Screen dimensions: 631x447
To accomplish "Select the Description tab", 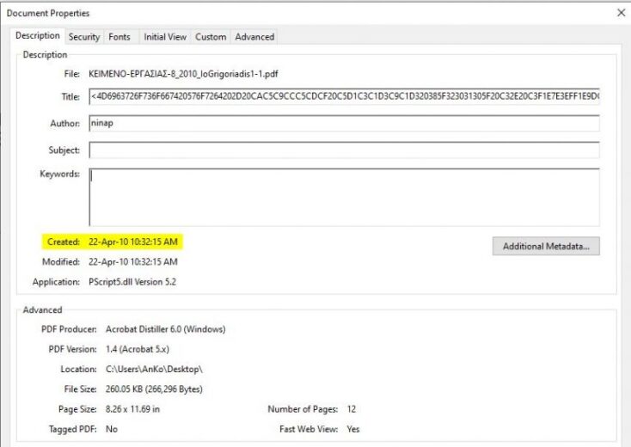I will pos(38,36).
